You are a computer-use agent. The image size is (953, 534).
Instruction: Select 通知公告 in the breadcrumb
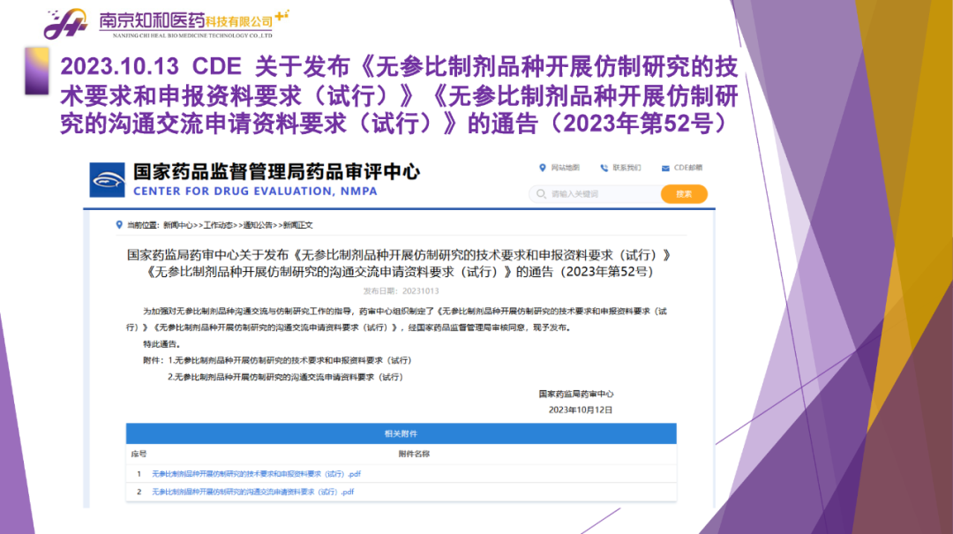tap(259, 225)
